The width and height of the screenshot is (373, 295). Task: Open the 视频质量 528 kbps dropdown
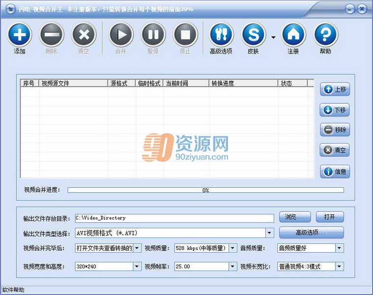[x=232, y=248]
